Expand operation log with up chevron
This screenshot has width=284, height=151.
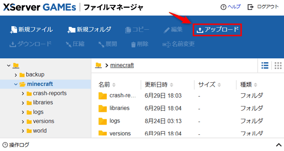coord(278,145)
